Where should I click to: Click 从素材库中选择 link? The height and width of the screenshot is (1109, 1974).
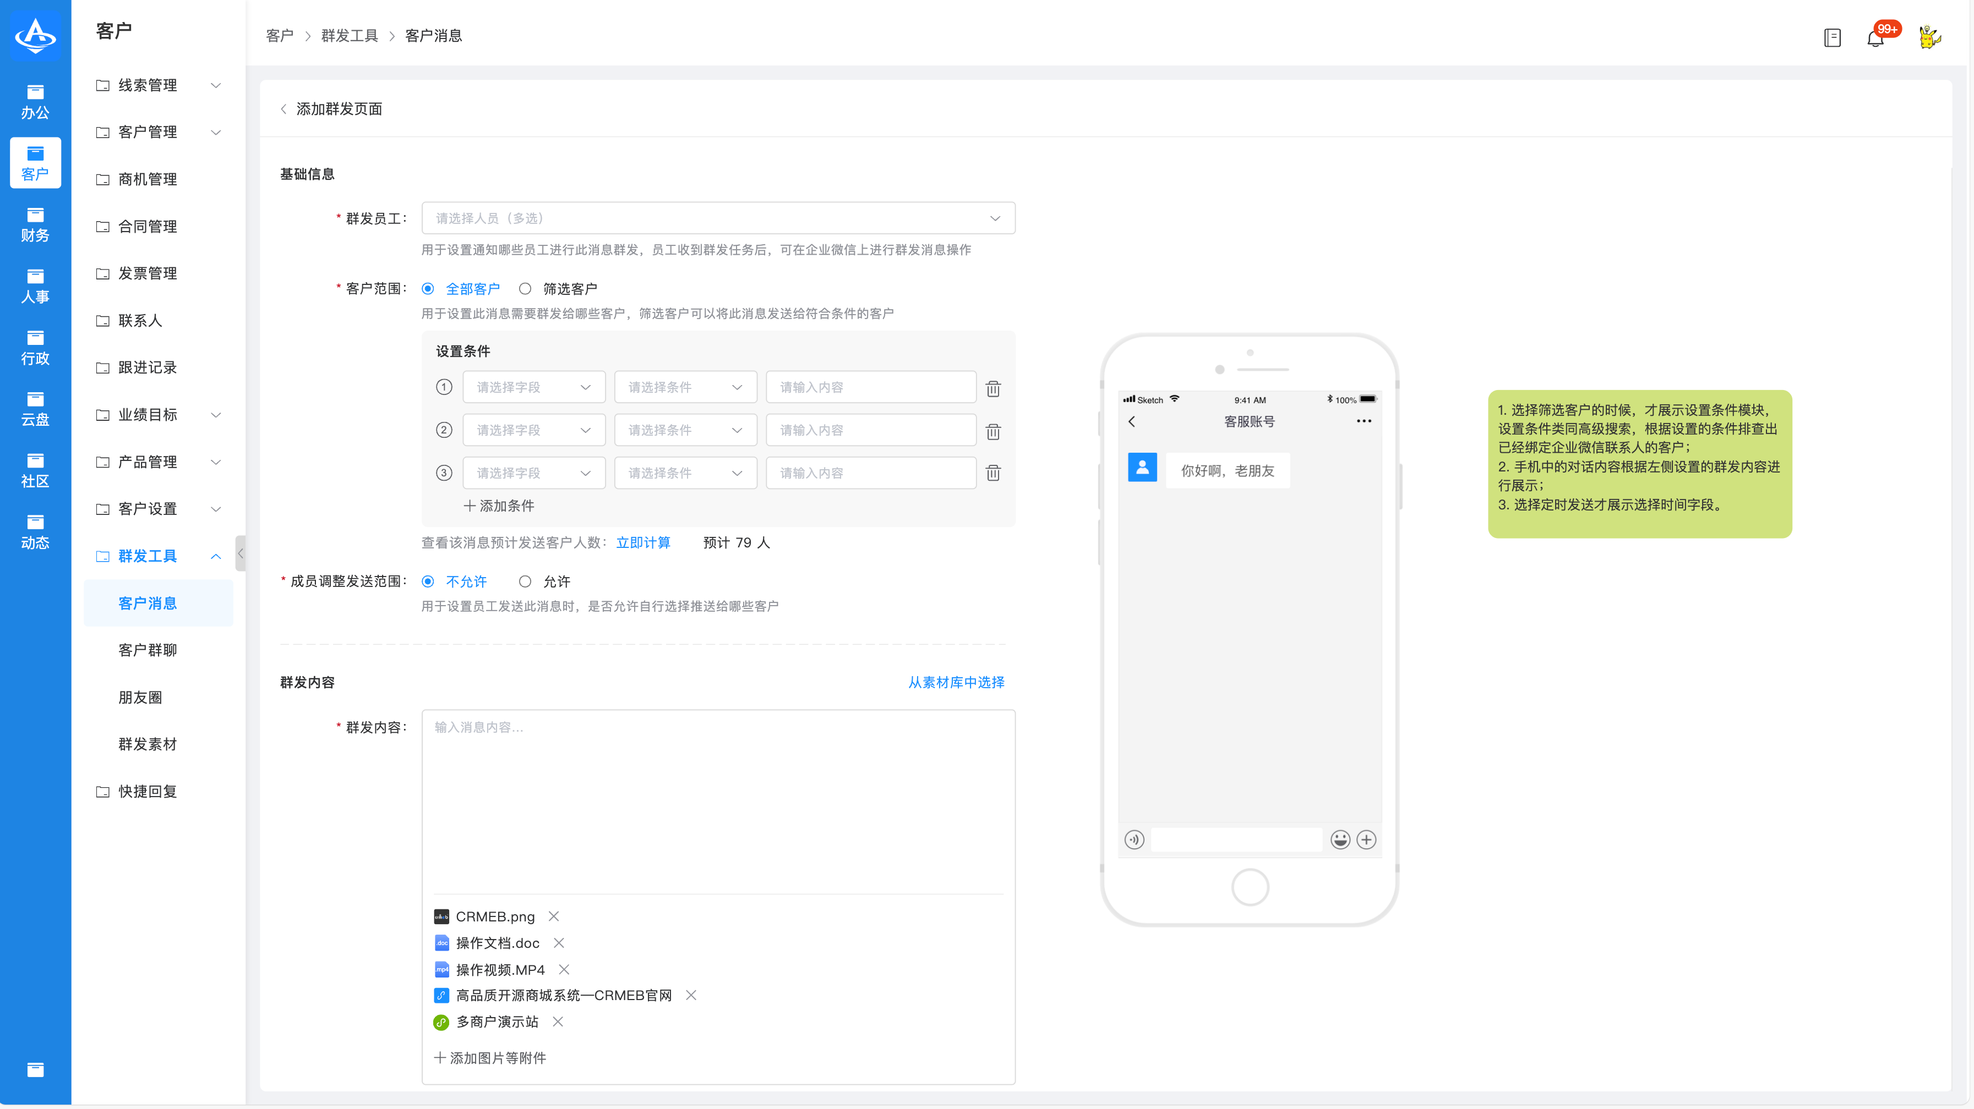(956, 682)
